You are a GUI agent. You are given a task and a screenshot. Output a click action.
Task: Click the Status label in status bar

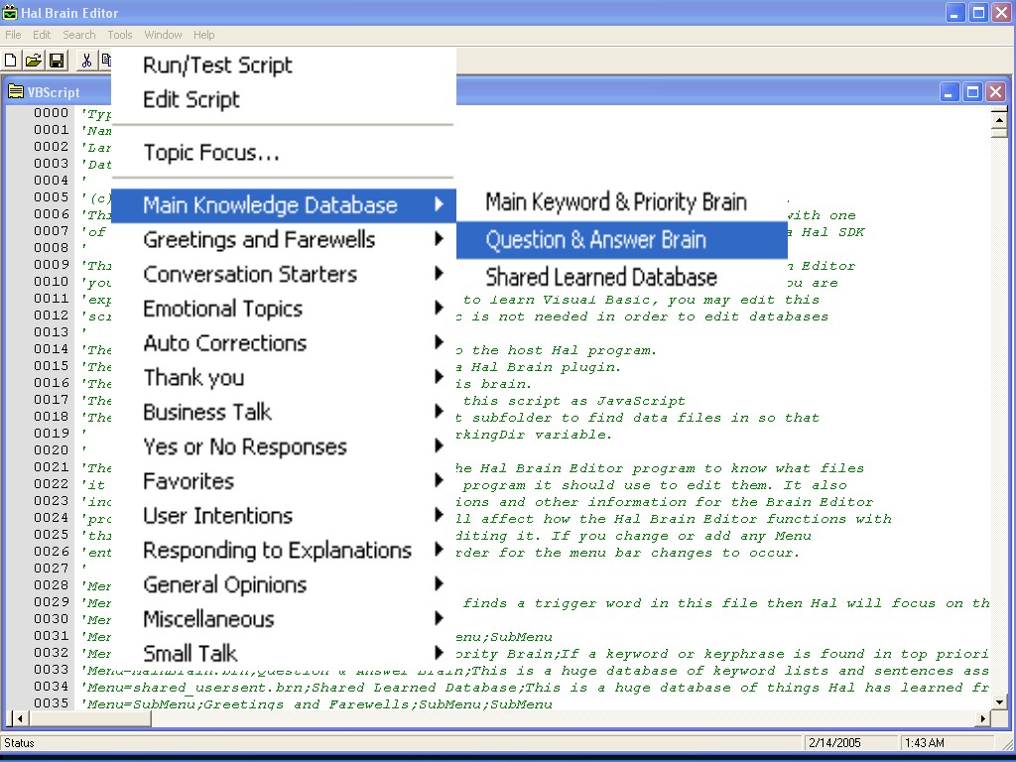[19, 742]
